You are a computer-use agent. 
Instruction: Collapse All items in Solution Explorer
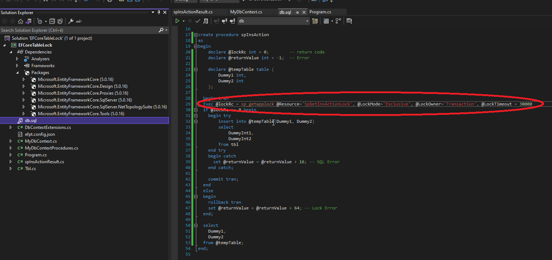pos(52,21)
